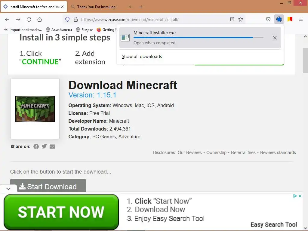Screen dimensions: 308x231
Task: Open the browser home page
Action: (39, 20)
